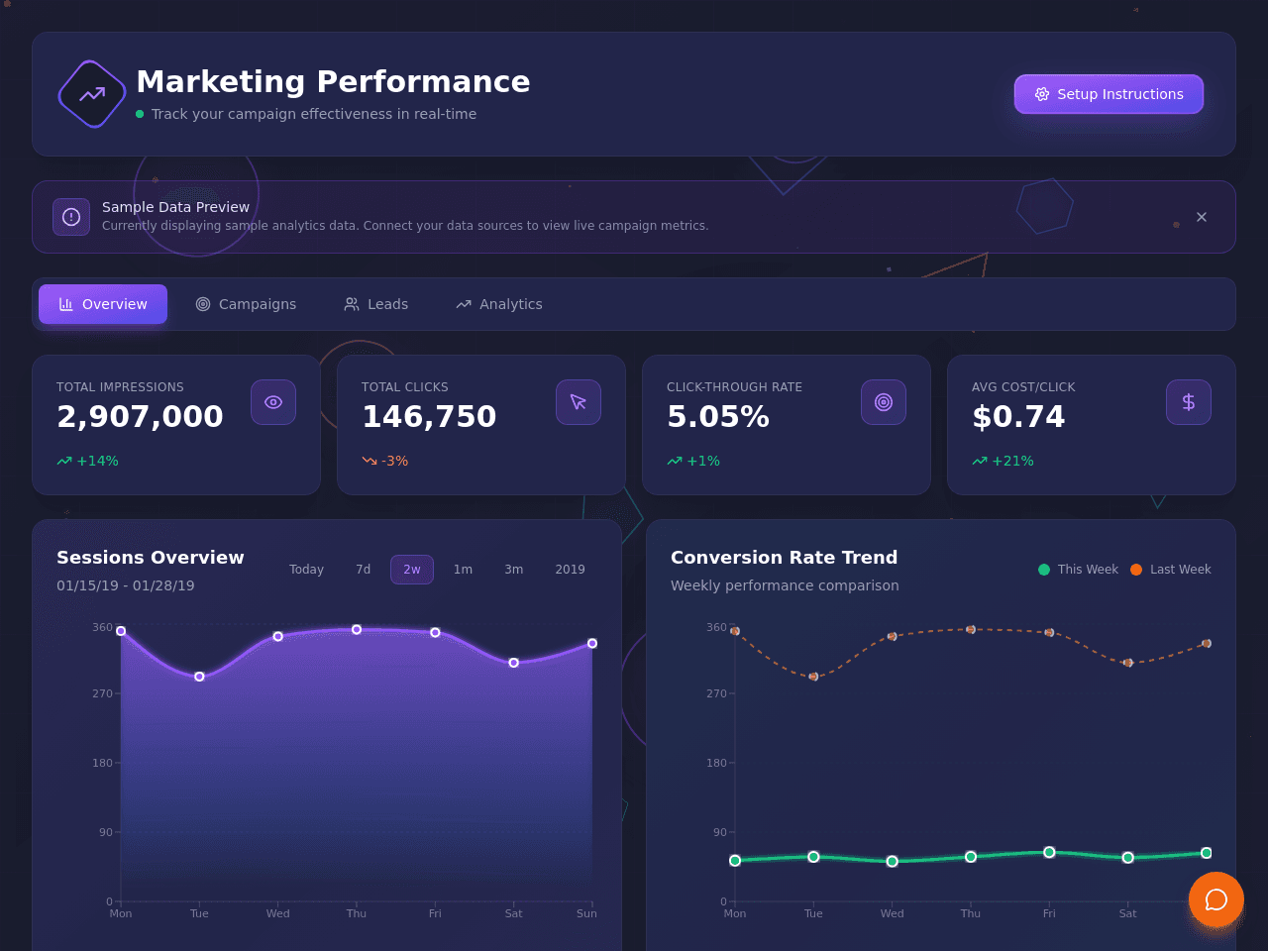Select the 2w range filter
Viewport: 1268px width, 951px height.
point(412,570)
